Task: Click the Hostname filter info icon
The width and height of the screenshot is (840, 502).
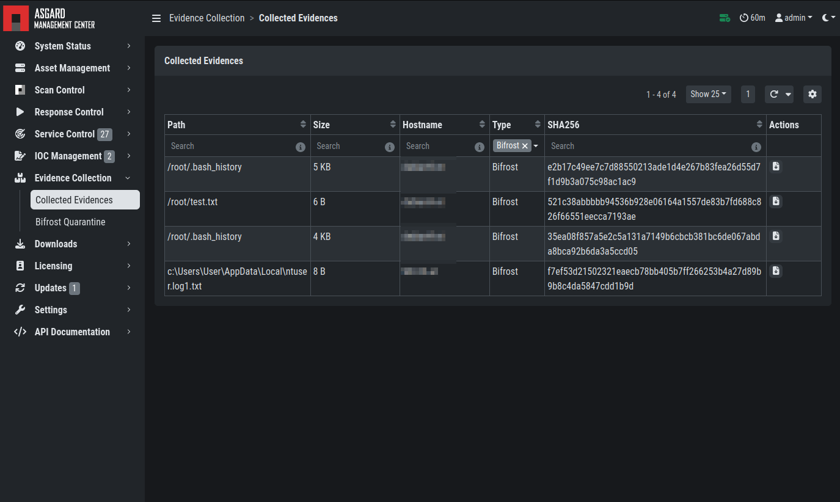Action: [x=480, y=147]
